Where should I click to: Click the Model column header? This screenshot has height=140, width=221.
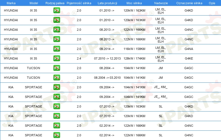(x=33, y=3)
